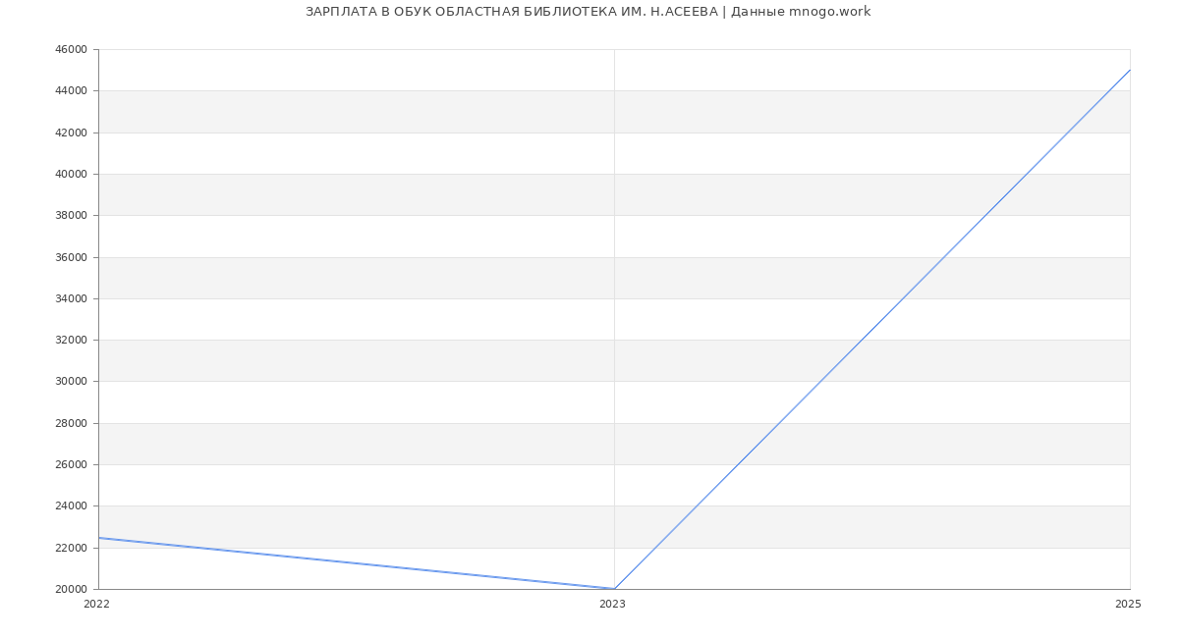
Task: Click the 2022 x-axis label
Action: [96, 604]
